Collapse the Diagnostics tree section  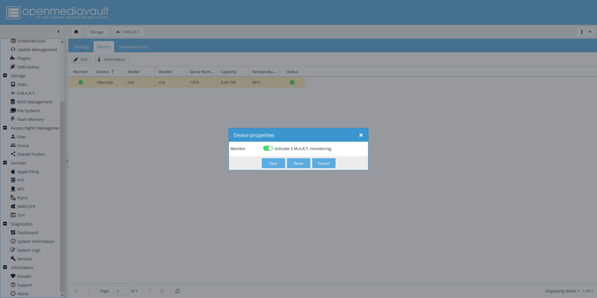5,224
